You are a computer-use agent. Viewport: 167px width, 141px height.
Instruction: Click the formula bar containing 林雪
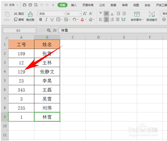(113, 30)
